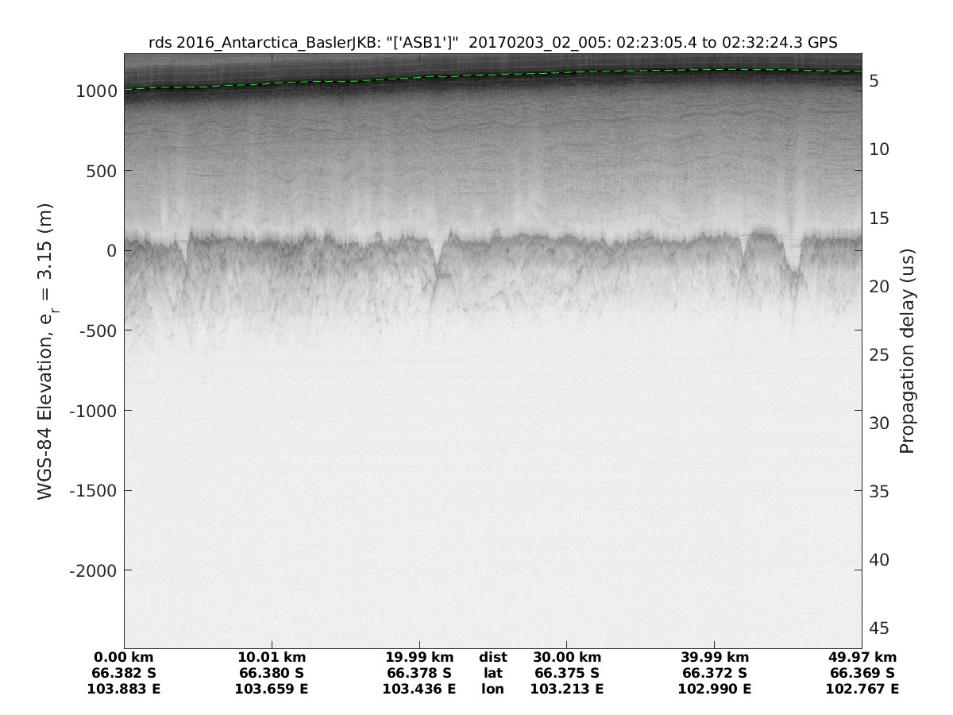Select the 19.99 km distance label
The image size is (953, 715).
point(419,657)
